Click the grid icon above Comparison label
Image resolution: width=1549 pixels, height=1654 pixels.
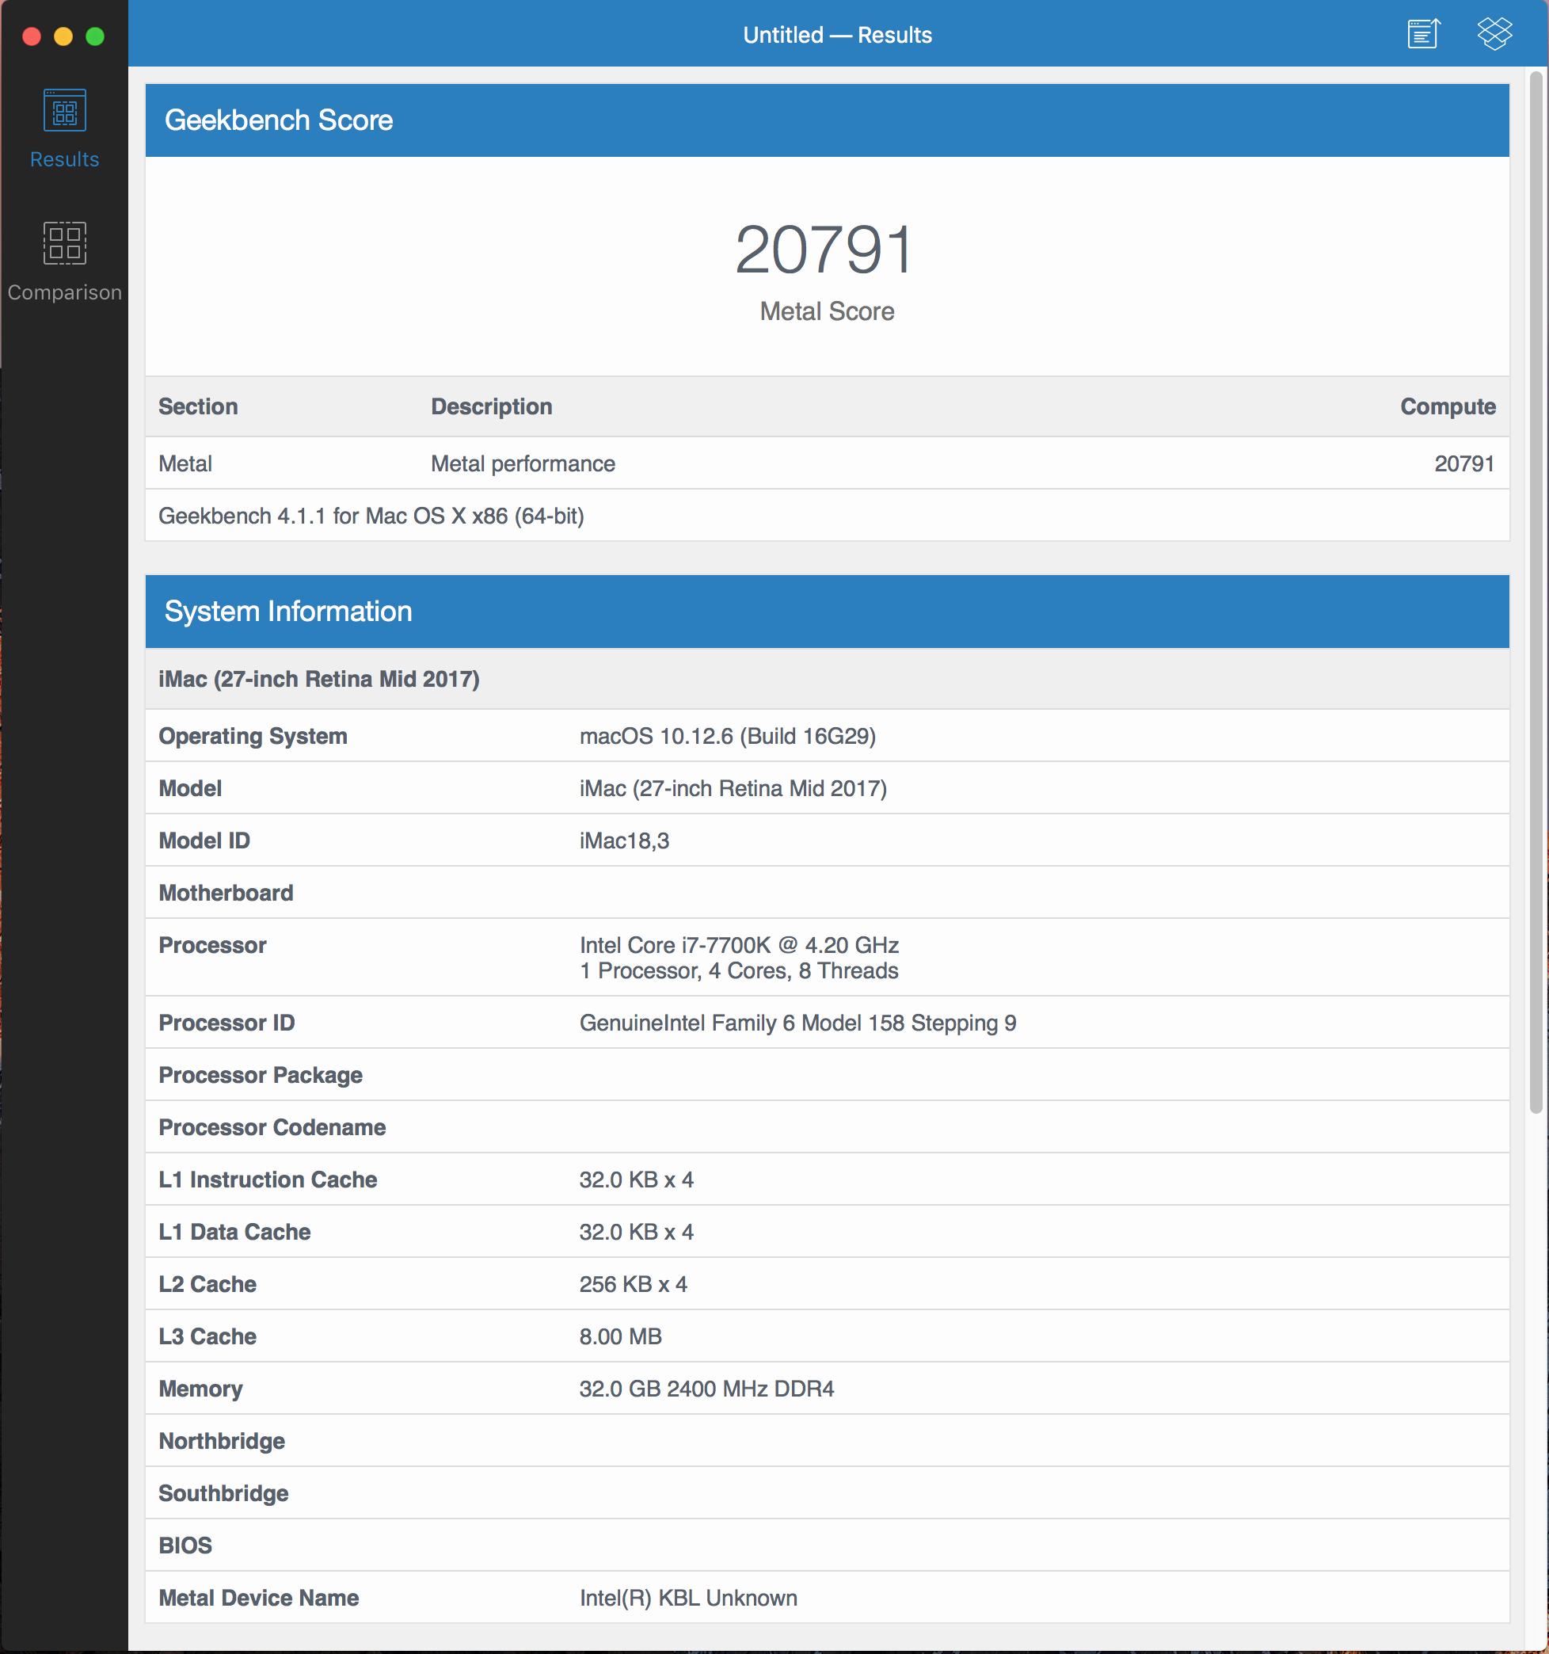[x=63, y=242]
